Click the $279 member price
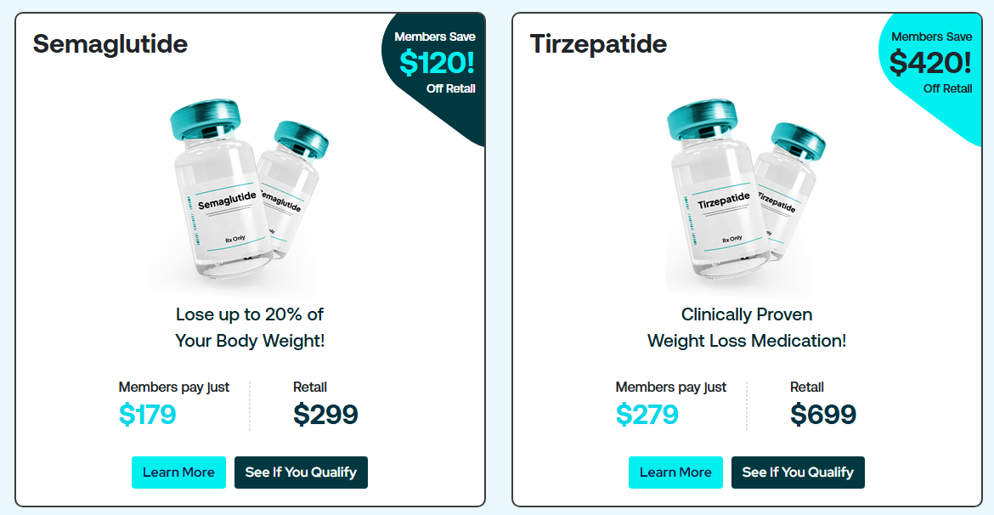994x515 pixels. tap(647, 415)
